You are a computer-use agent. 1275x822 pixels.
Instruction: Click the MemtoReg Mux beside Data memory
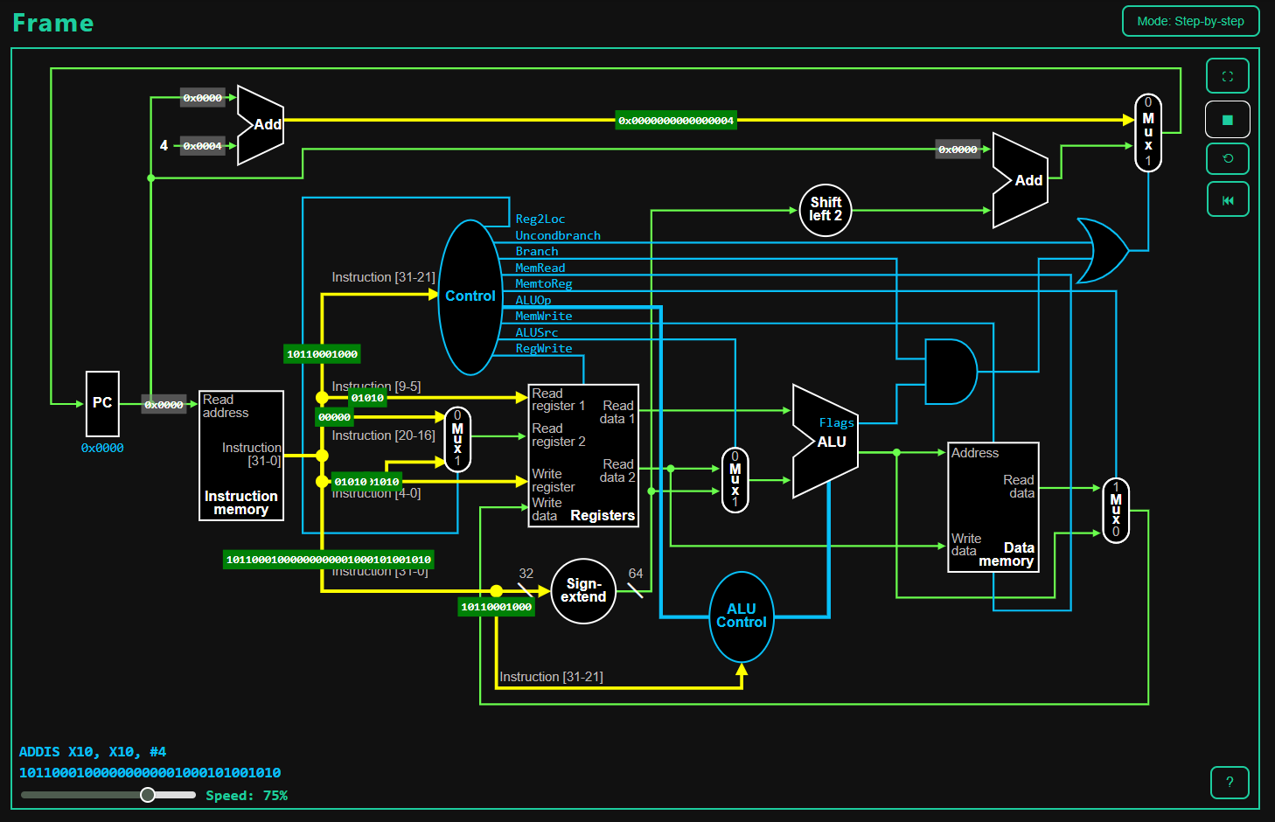click(x=1116, y=511)
